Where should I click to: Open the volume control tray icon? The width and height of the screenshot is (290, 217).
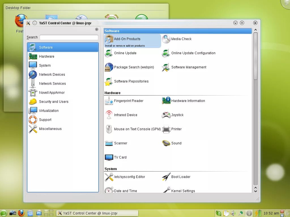[x=233, y=213]
